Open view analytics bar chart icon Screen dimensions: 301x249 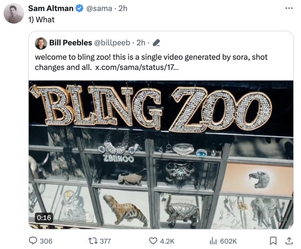pos(213,241)
